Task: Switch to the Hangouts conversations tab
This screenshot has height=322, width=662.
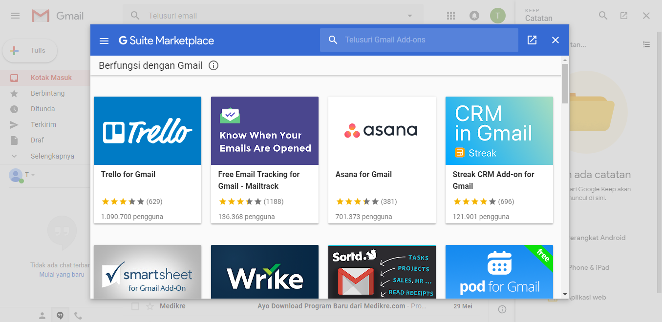Action: pyautogui.click(x=60, y=316)
